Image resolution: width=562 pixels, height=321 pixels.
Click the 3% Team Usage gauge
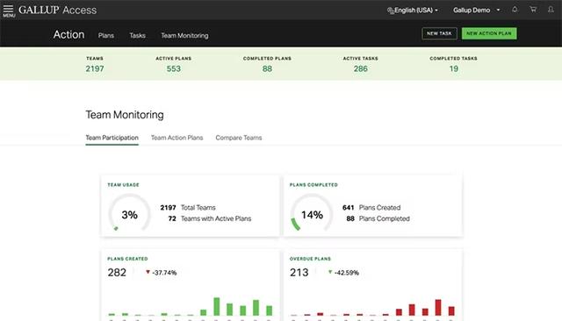[129, 214]
